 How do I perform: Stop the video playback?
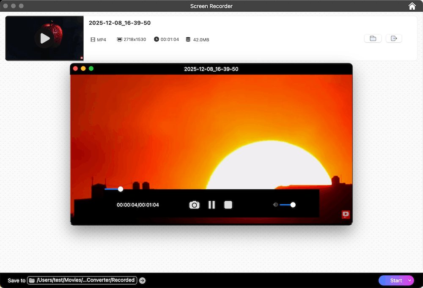228,205
